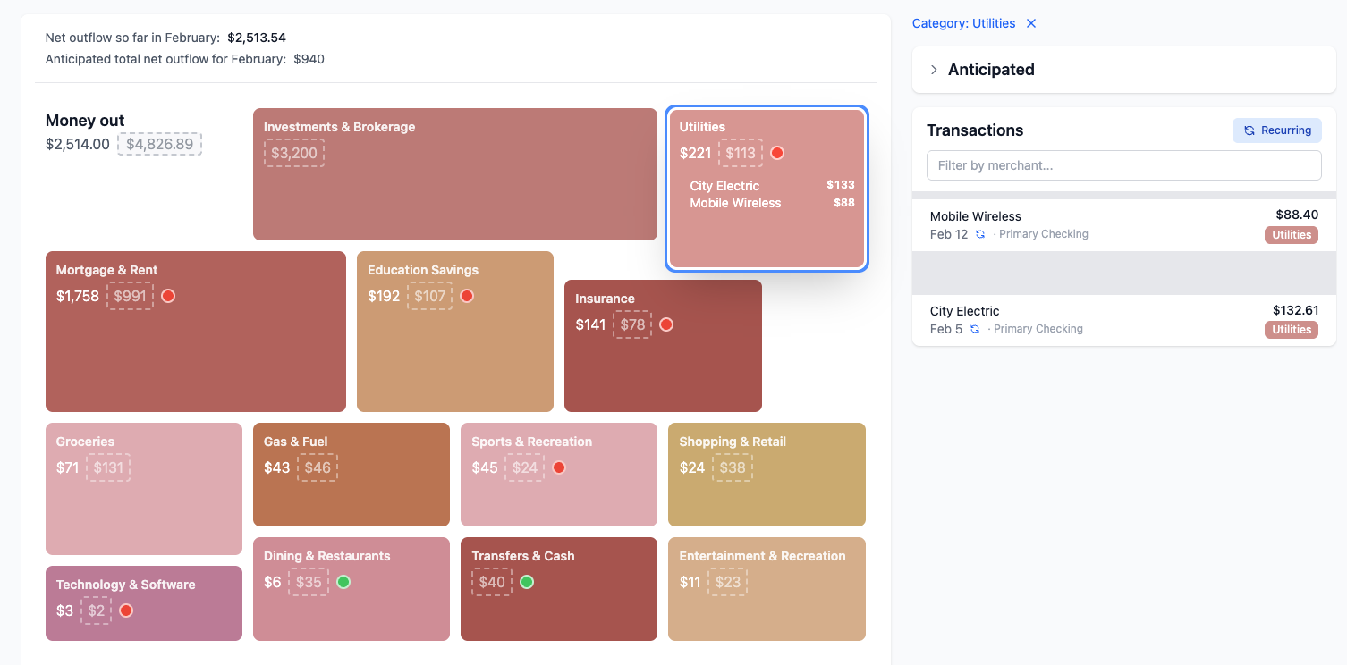Click the green indicator dot on Transfers & Cash
The image size is (1347, 665).
pyautogui.click(x=527, y=582)
